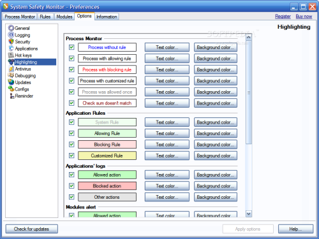Click the yellow Customized Rule color preview
Image resolution: width=319 pixels, height=239 pixels.
[x=107, y=156]
